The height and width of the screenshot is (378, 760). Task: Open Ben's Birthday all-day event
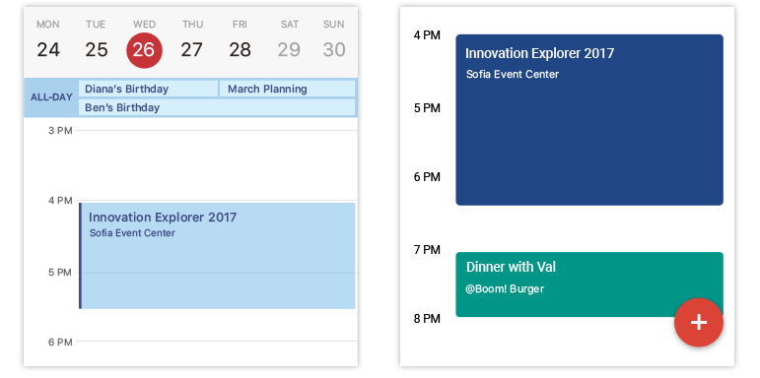click(217, 107)
